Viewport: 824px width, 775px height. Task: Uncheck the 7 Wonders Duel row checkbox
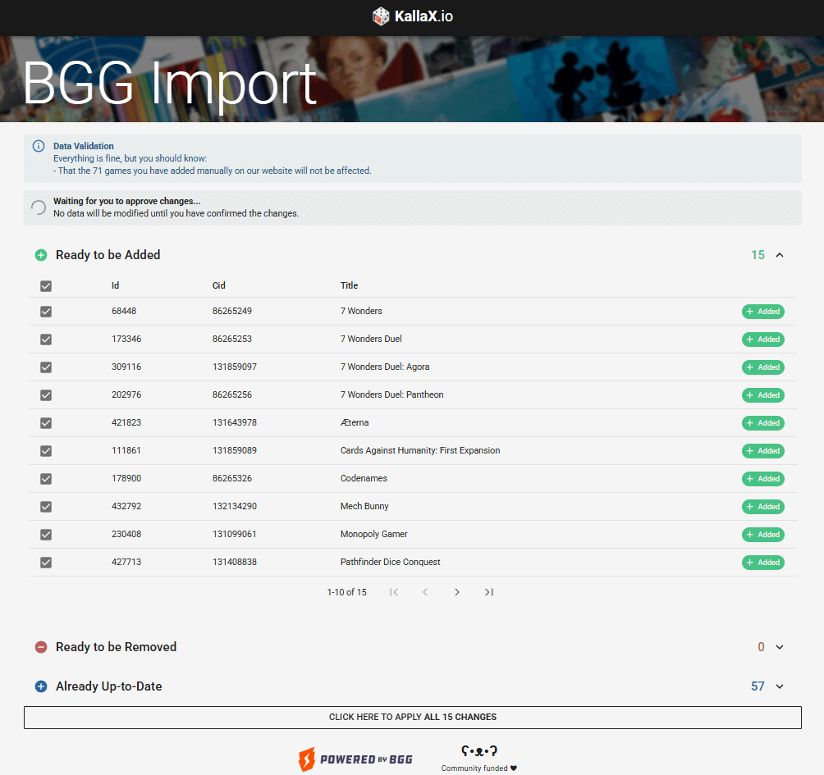coord(46,340)
